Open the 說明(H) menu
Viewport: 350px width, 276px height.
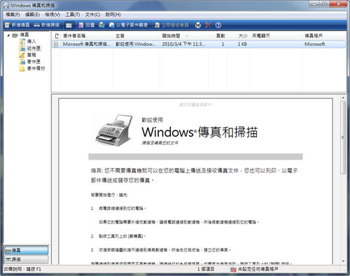[113, 15]
